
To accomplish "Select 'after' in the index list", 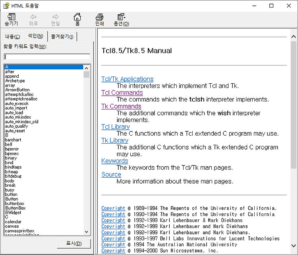I will coord(10,72).
